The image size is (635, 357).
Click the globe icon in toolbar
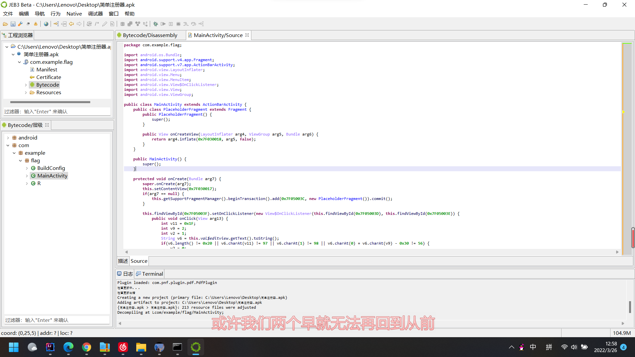tap(46, 24)
